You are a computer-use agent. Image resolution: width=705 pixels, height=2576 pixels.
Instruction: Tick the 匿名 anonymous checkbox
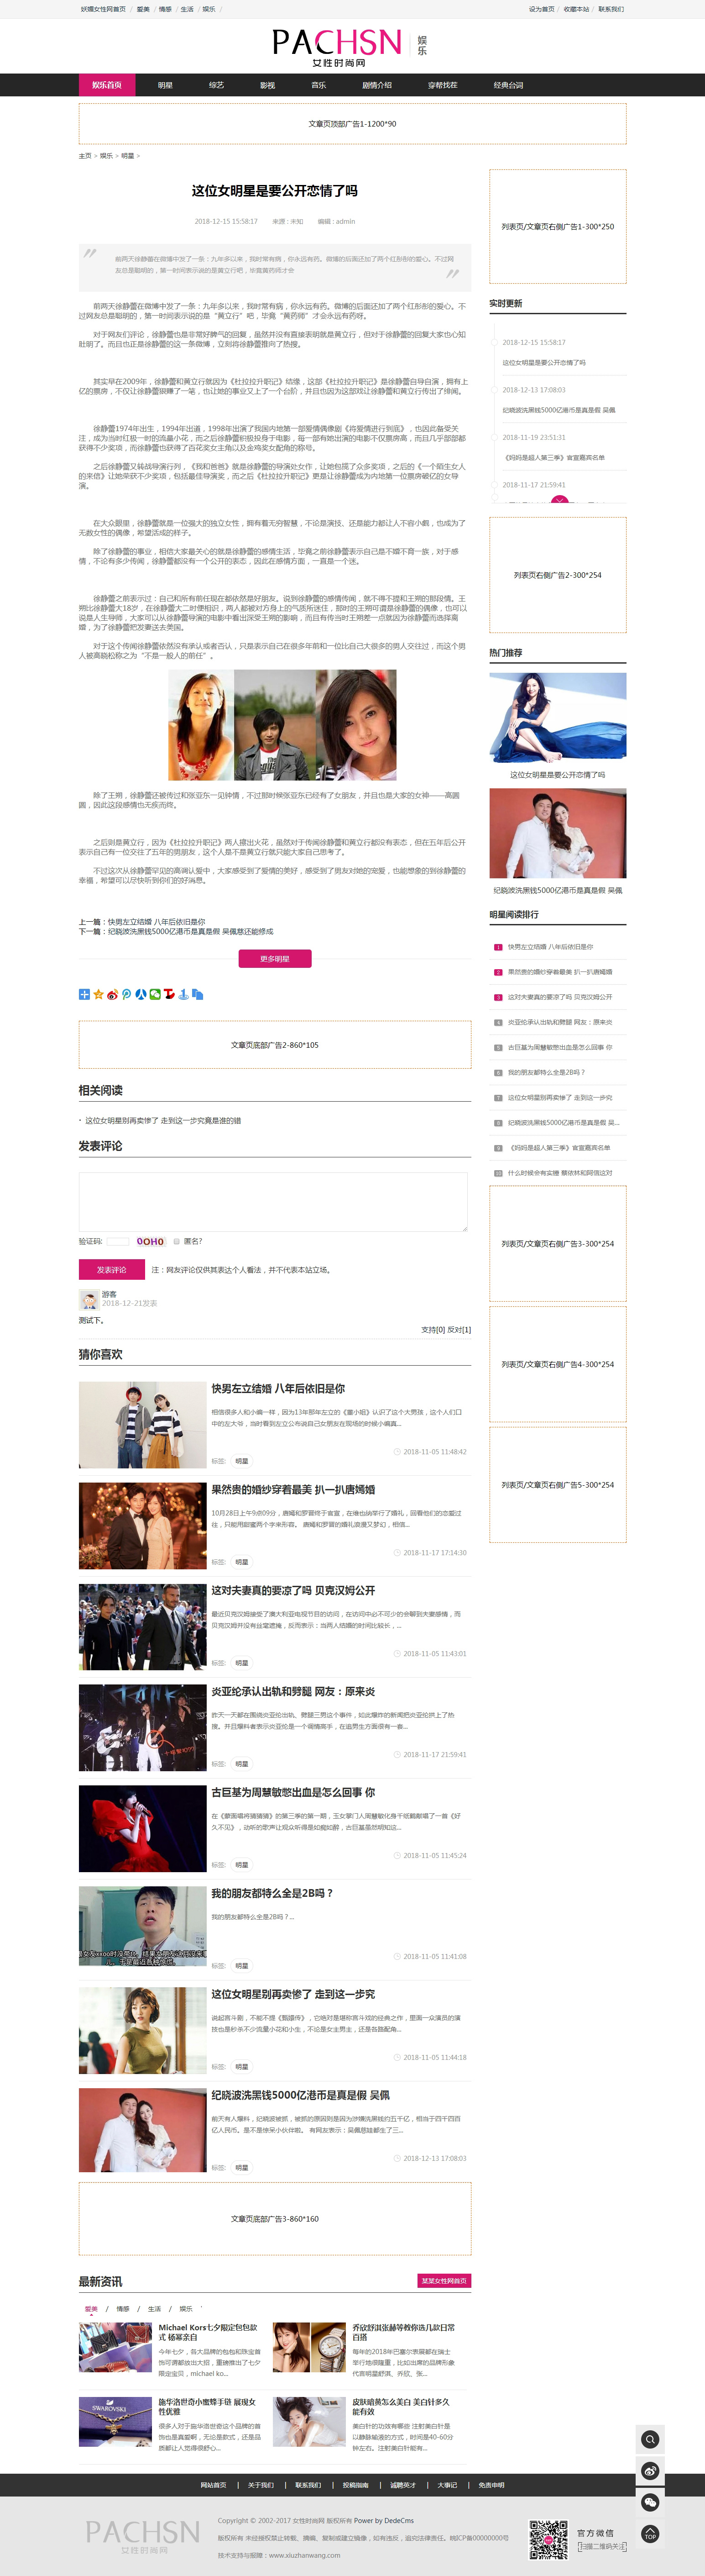[x=177, y=1241]
